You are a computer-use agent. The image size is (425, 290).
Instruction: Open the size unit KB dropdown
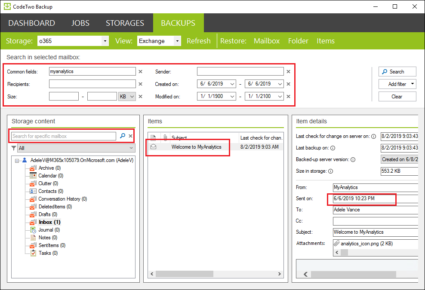pos(127,96)
